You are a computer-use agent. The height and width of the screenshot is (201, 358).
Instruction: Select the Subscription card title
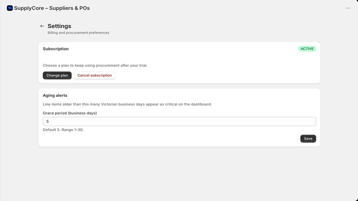pos(55,49)
